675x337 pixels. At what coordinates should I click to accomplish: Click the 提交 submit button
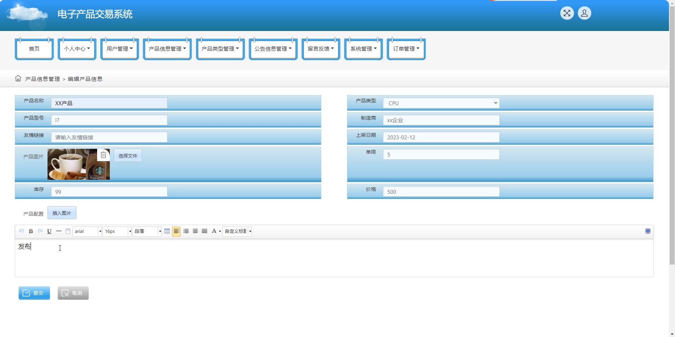coord(34,293)
